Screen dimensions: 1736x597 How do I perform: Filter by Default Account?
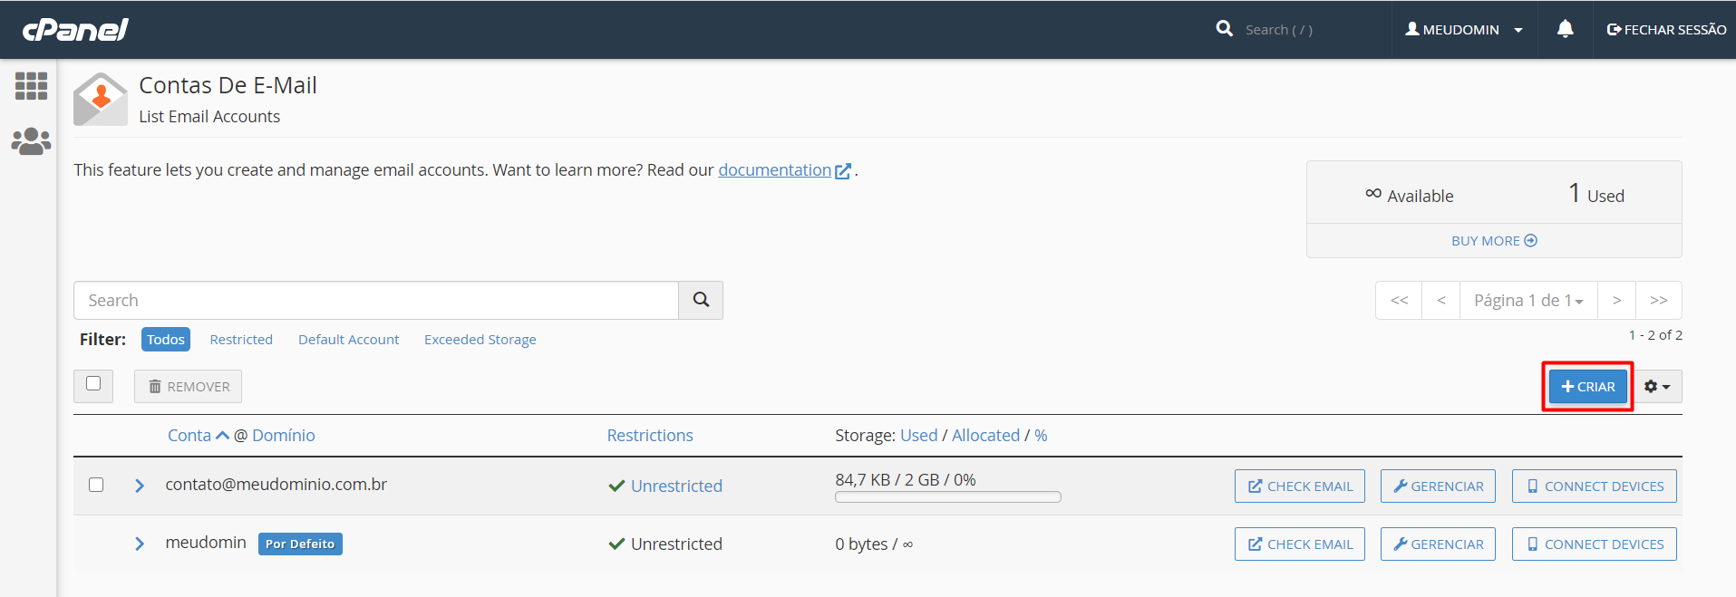point(349,340)
